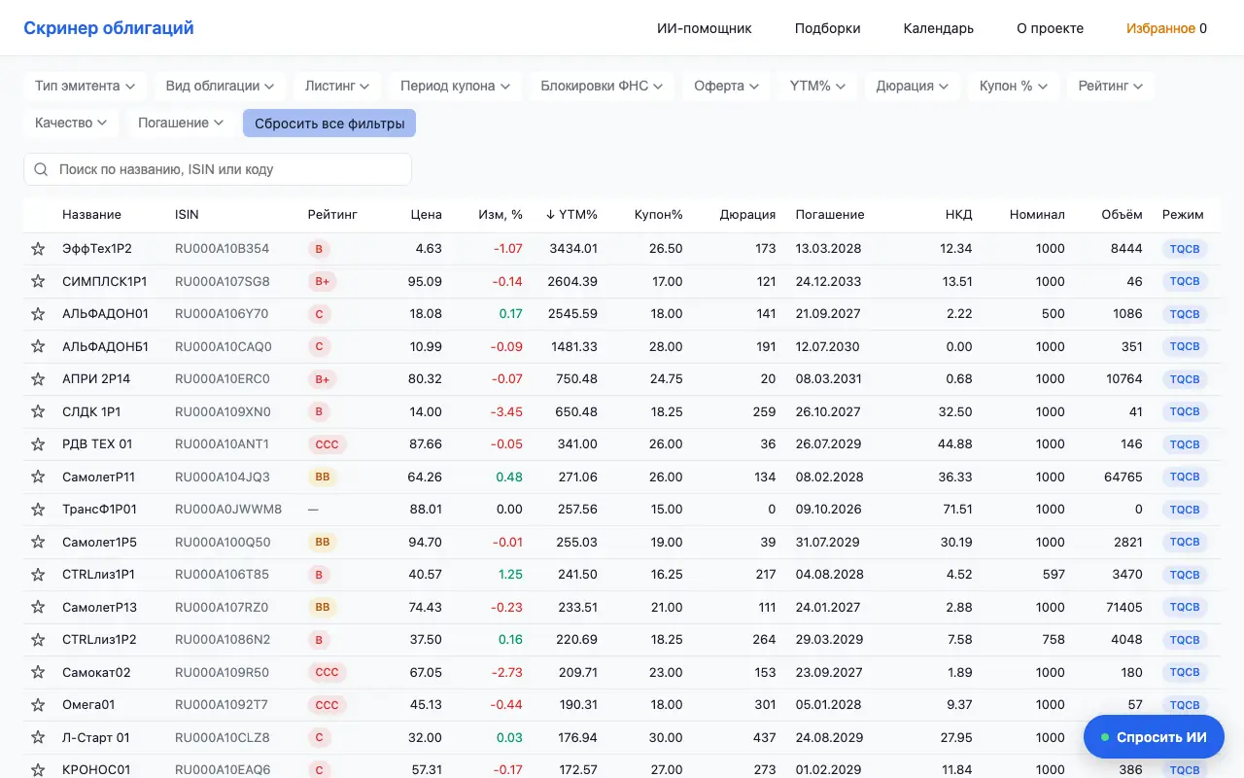Sort by the YTM% column header

pyautogui.click(x=571, y=215)
